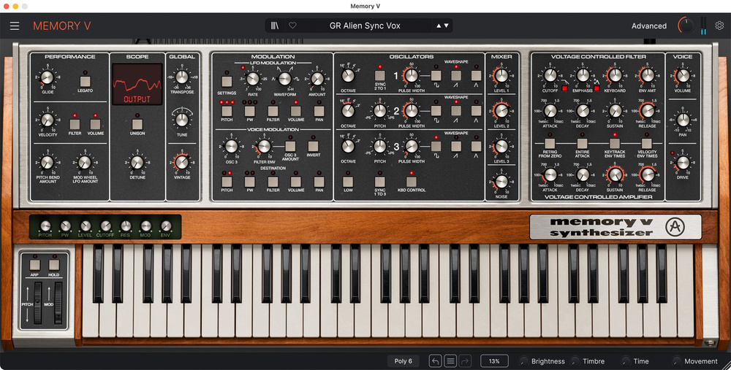Click the Scope output display
Viewport: 731px width, 370px height.
tap(137, 84)
